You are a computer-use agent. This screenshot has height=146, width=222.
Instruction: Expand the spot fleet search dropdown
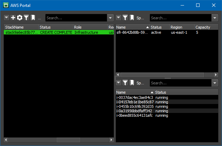(215, 18)
